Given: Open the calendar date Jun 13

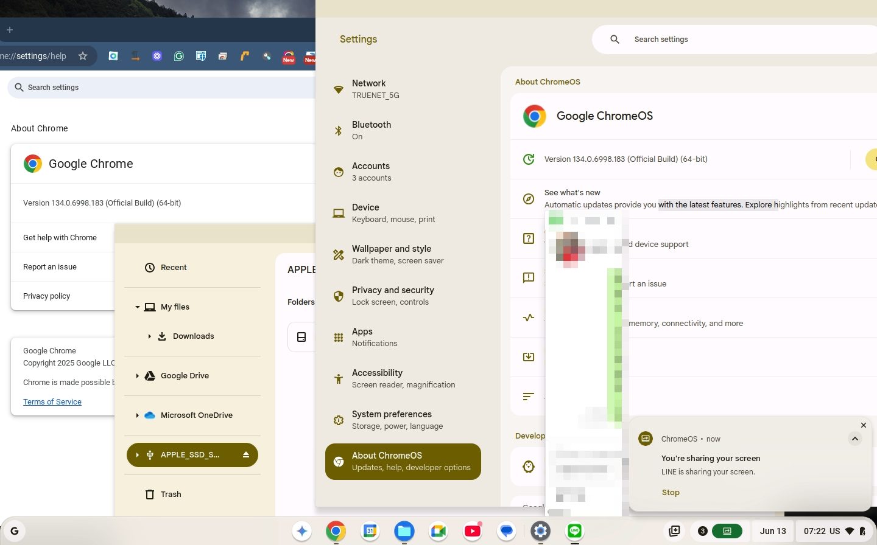Looking at the screenshot, I should 773,531.
